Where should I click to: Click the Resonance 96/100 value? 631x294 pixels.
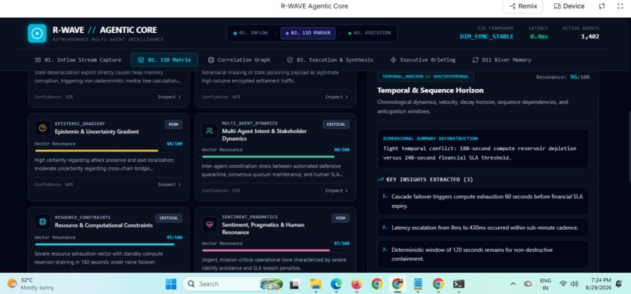pos(579,77)
